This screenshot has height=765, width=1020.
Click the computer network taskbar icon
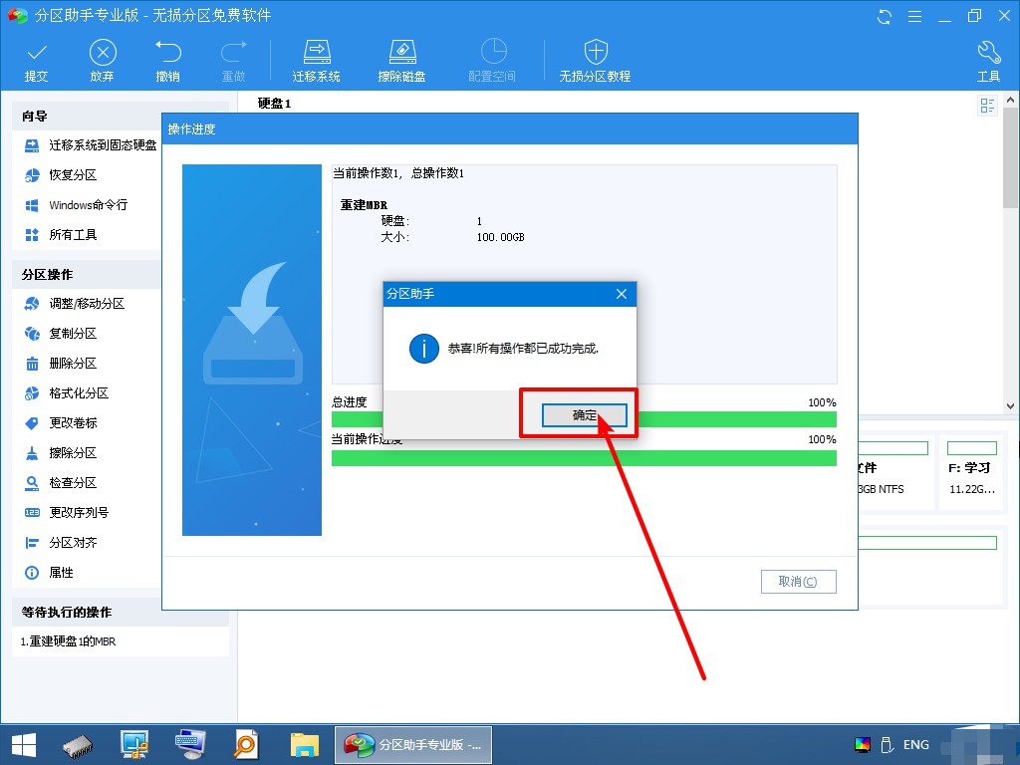click(134, 745)
